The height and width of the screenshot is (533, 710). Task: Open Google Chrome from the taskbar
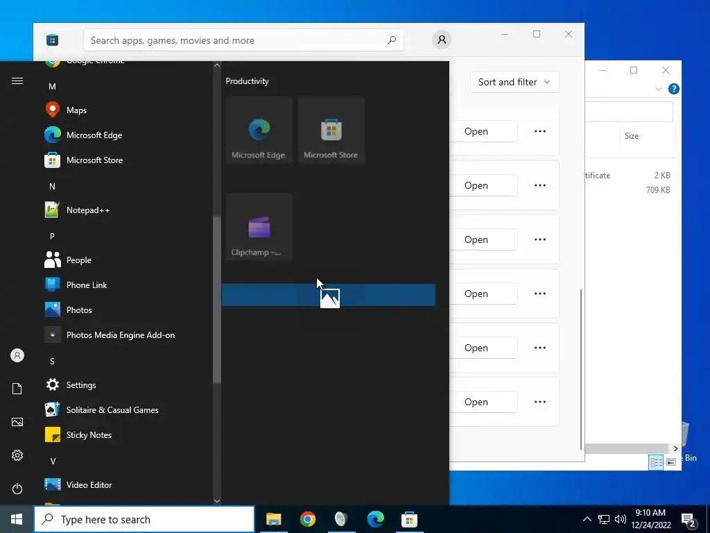pyautogui.click(x=307, y=519)
